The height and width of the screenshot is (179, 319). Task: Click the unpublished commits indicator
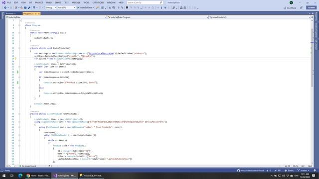point(269,171)
